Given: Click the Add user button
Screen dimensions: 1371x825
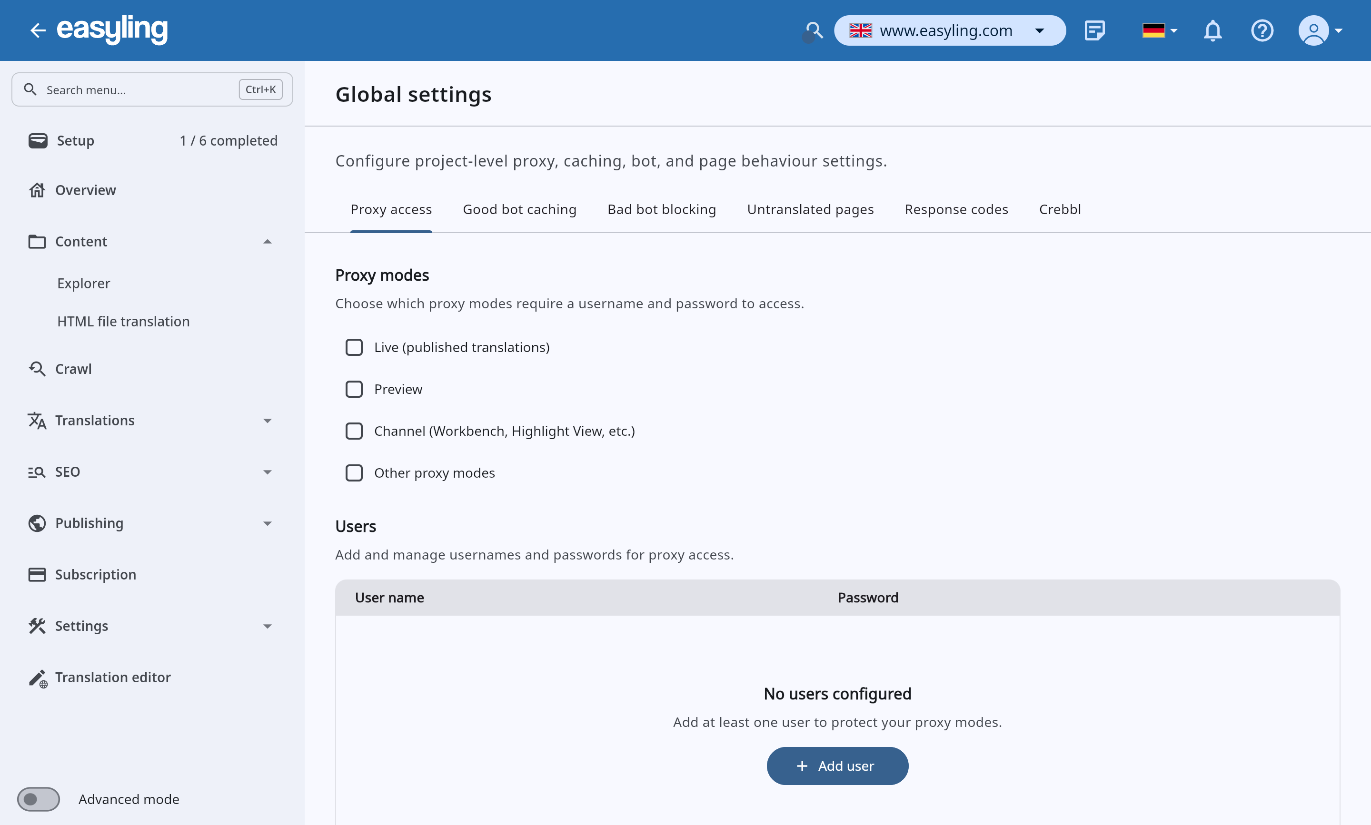Looking at the screenshot, I should [x=837, y=766].
